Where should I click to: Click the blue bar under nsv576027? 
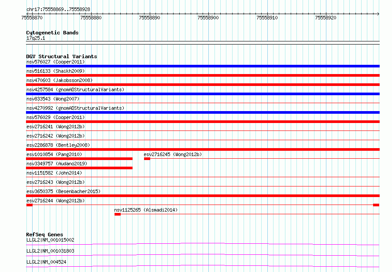click(x=203, y=66)
